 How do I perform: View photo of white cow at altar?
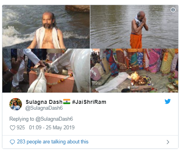pos(46,71)
